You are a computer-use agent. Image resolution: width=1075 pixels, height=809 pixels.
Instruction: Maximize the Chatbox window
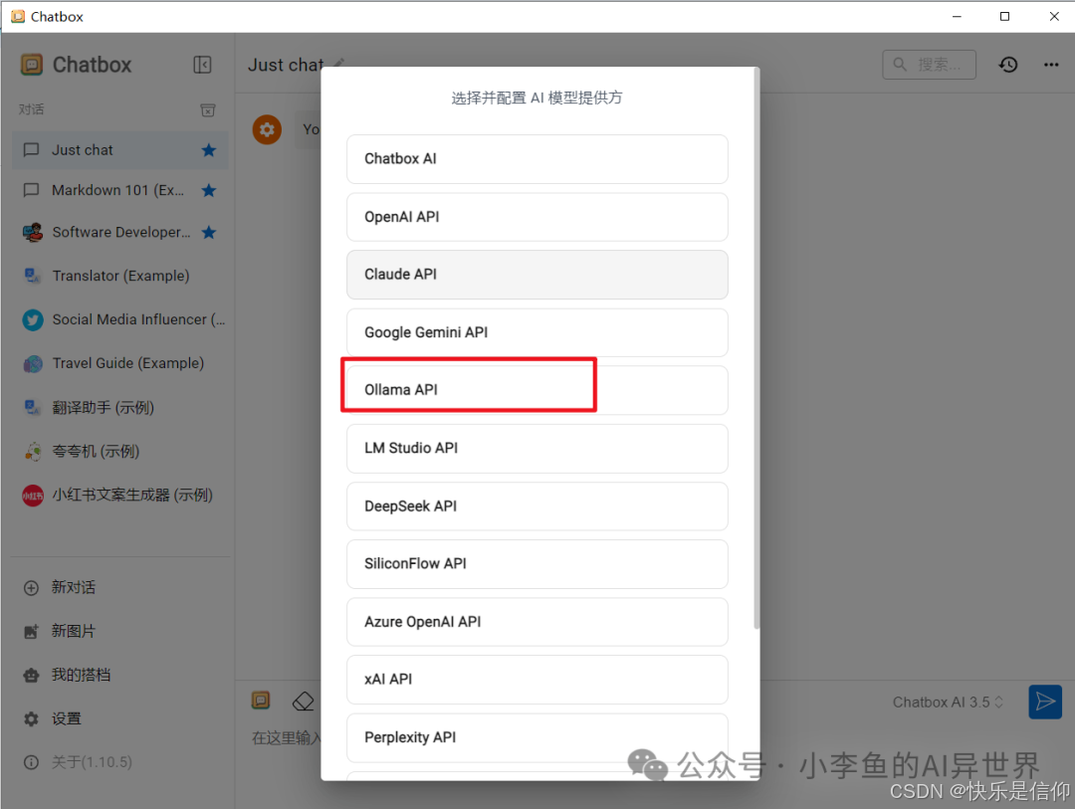tap(1004, 17)
